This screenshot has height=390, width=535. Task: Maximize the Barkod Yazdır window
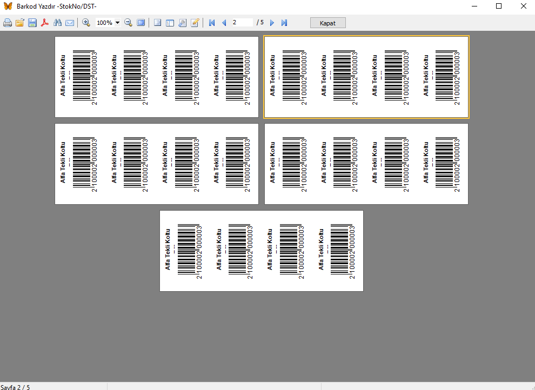click(498, 6)
